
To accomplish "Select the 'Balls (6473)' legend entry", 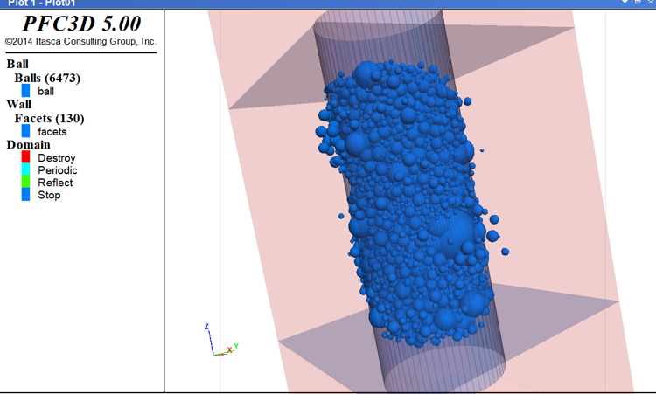I will click(x=47, y=78).
